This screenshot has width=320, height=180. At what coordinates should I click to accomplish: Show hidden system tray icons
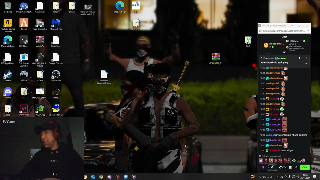point(277,177)
